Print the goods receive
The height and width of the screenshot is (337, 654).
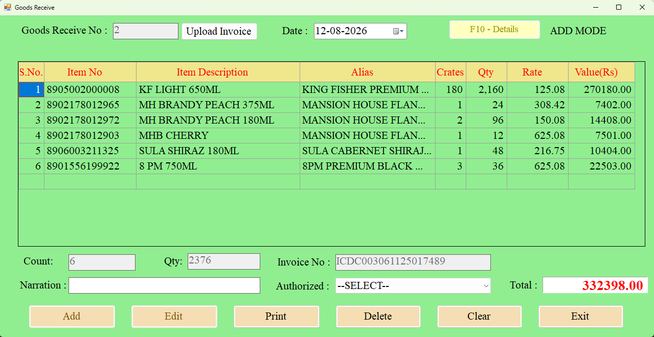pos(276,317)
